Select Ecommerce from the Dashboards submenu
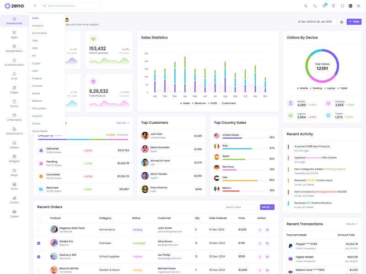 tap(39, 33)
